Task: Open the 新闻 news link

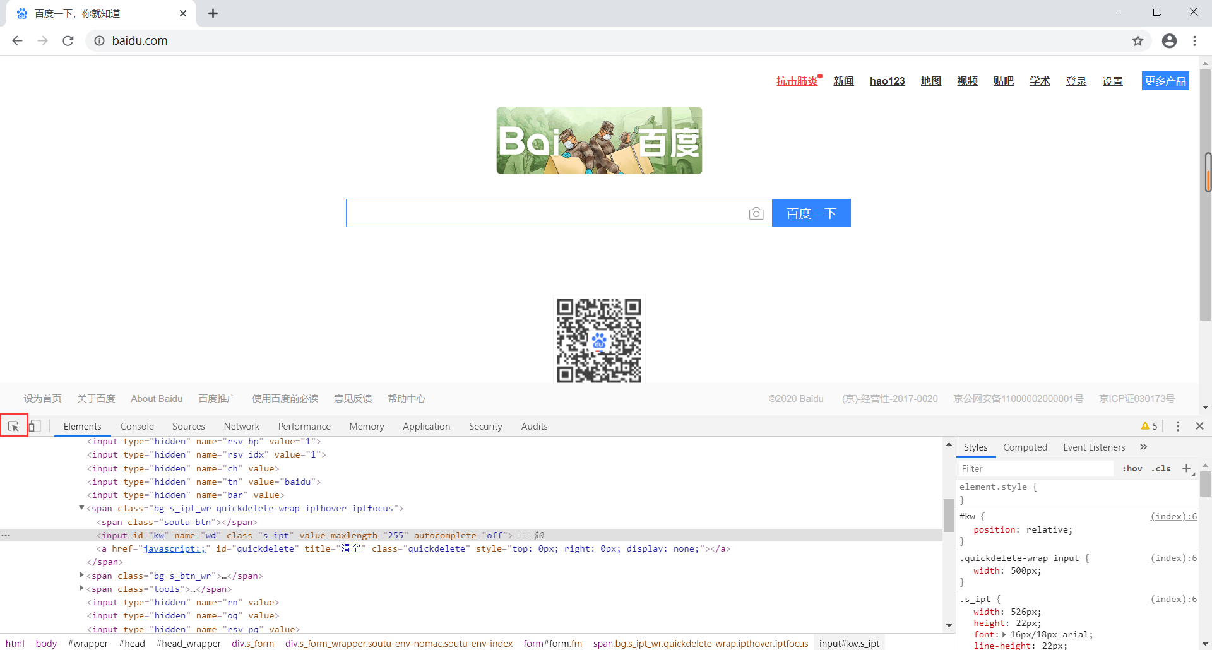Action: click(x=843, y=81)
